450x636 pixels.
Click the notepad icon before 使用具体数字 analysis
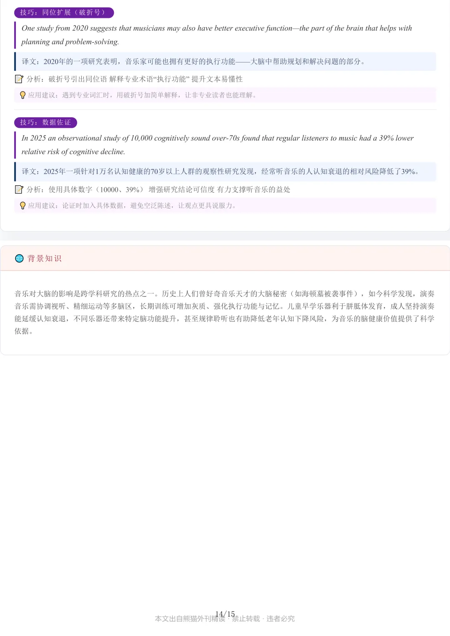(19, 189)
